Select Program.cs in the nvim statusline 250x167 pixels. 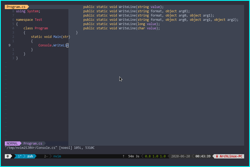click(33, 143)
